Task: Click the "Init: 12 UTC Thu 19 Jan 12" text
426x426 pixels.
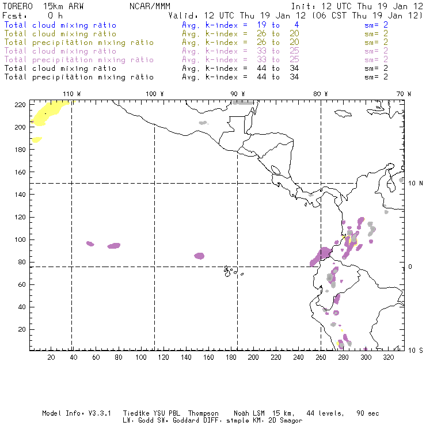Action: [357, 6]
